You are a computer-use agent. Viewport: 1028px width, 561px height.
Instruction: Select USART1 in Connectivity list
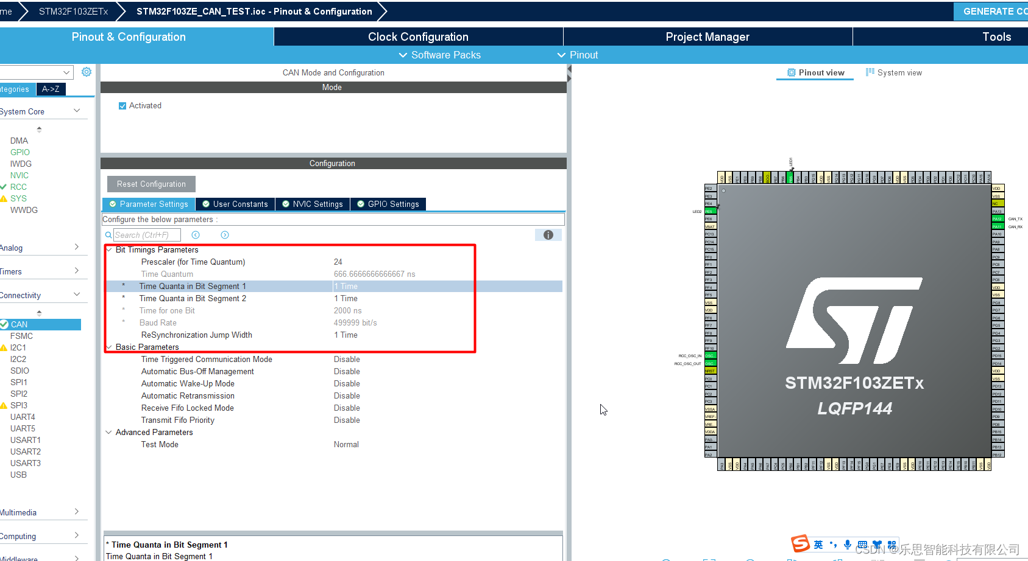point(26,440)
